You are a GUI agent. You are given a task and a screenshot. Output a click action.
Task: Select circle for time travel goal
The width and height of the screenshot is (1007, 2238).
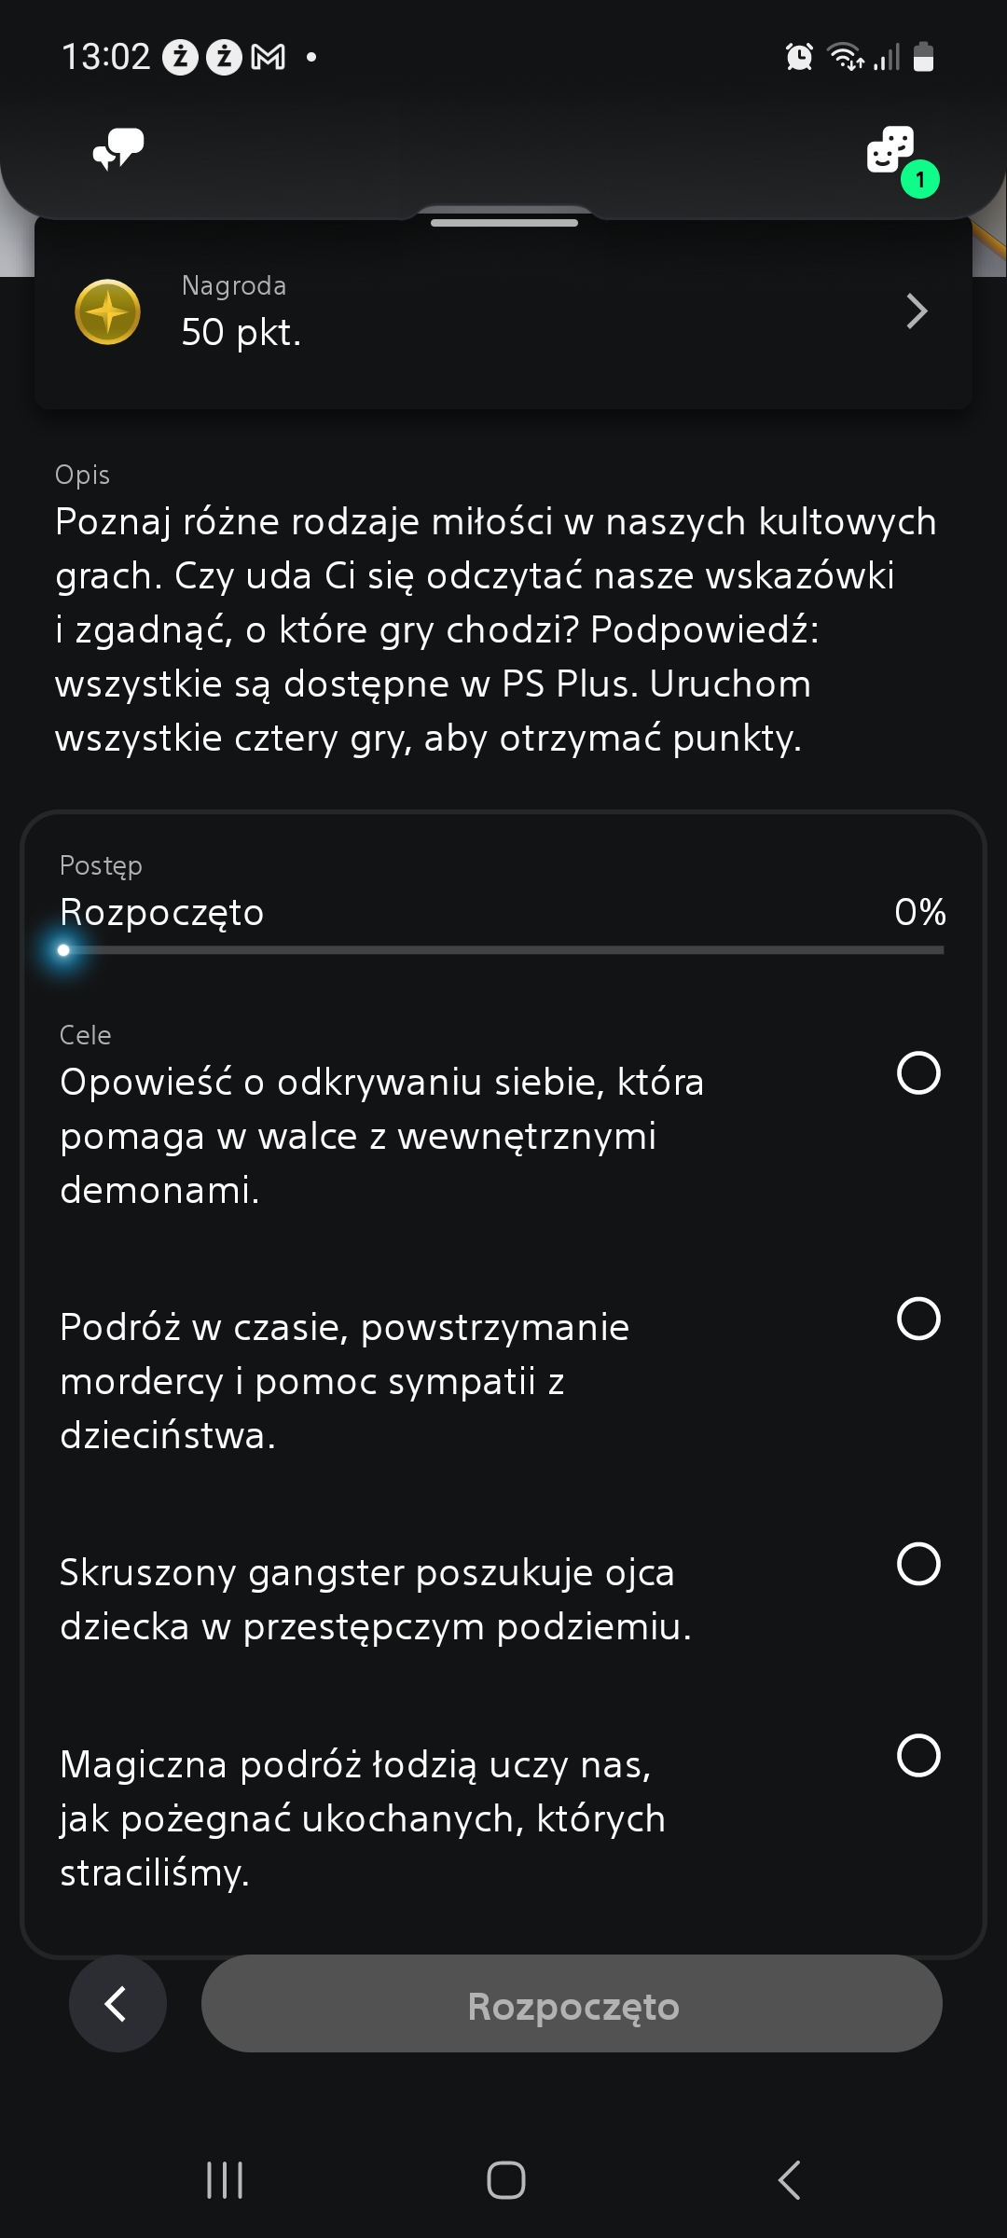918,1319
